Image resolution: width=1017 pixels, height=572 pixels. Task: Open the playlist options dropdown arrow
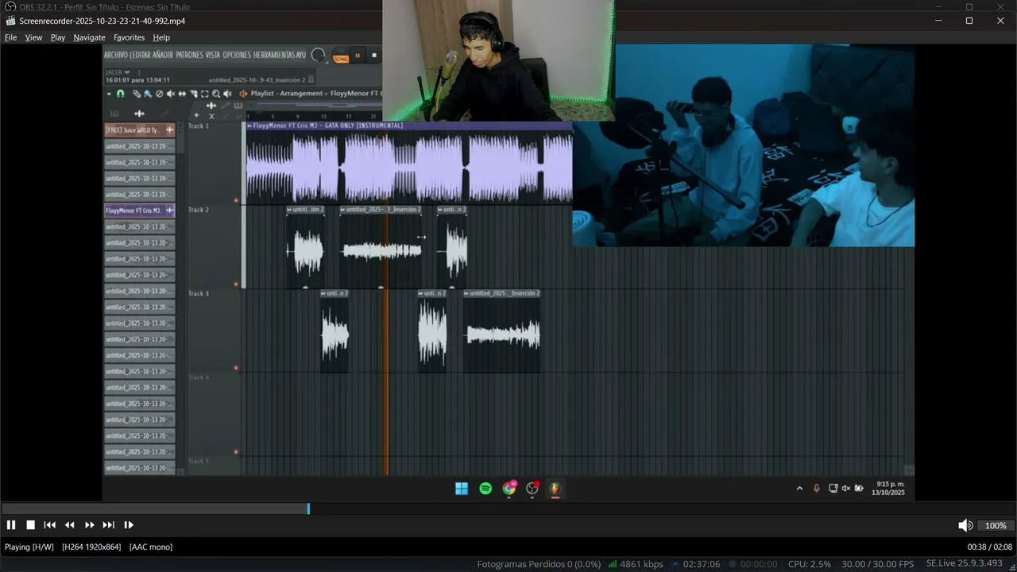pyautogui.click(x=110, y=94)
